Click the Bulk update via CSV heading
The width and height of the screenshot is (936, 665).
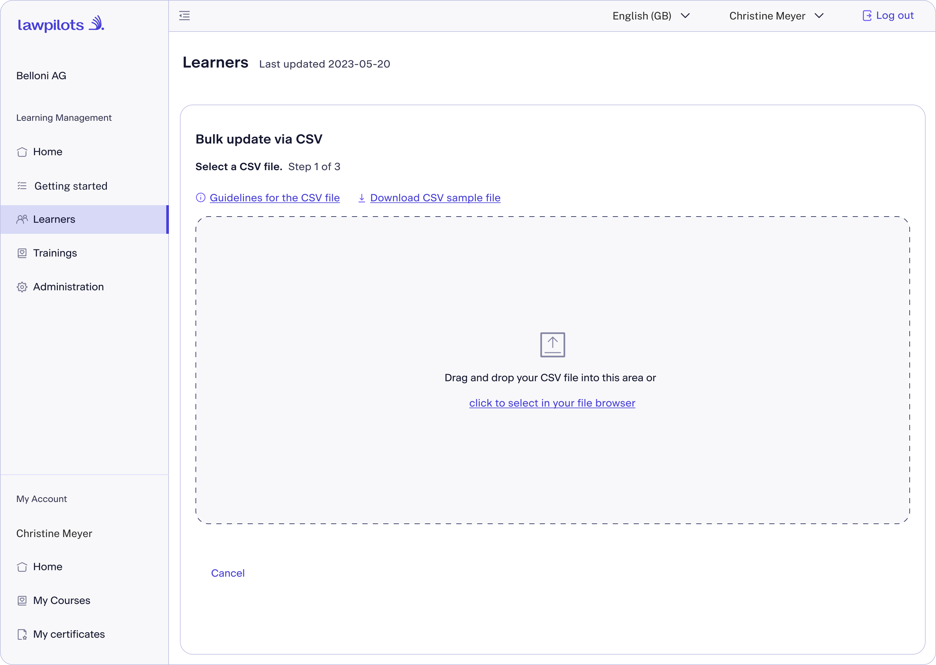(x=259, y=139)
